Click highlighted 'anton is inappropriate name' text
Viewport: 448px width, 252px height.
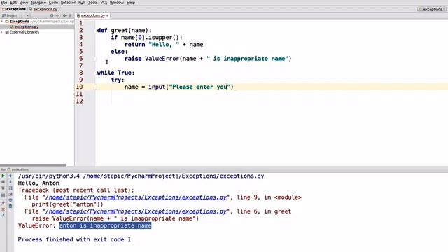click(105, 225)
